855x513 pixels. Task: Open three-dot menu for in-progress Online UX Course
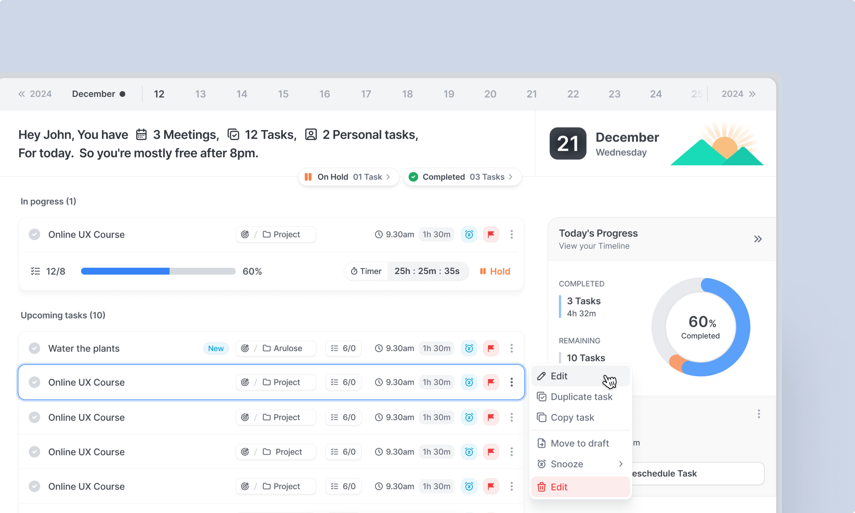(511, 234)
